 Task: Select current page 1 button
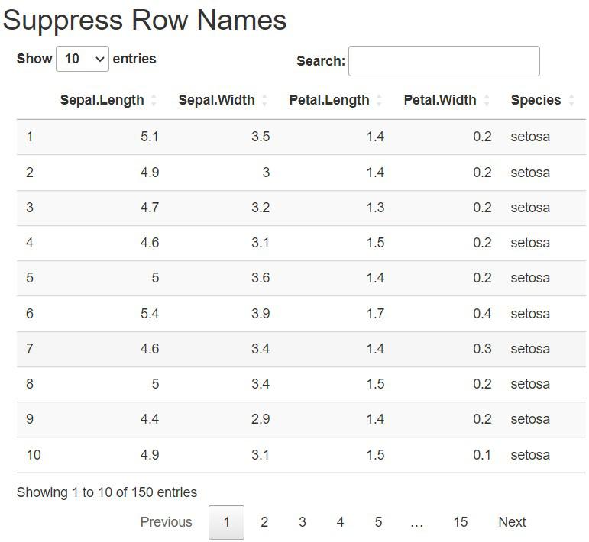click(226, 522)
